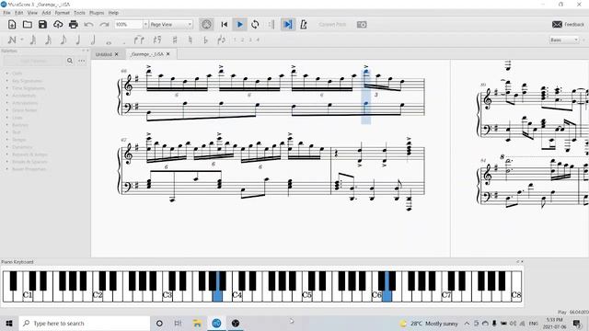Expand the Key Signatures palette

[27, 81]
